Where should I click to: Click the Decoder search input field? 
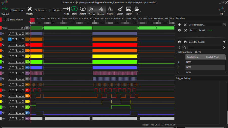[x=205, y=25]
